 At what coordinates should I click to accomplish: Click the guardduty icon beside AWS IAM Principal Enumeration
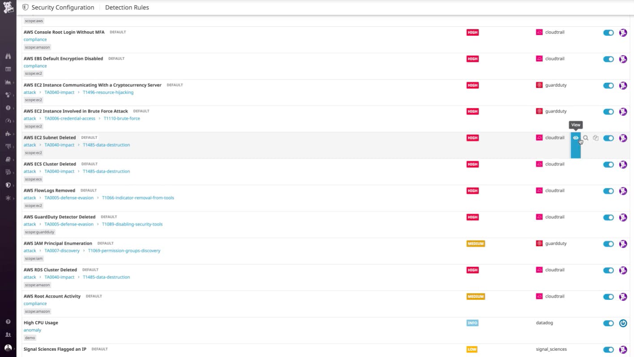[539, 243]
